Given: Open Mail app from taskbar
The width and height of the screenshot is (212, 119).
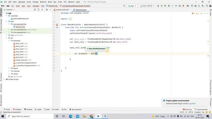Looking at the screenshot, I should point(78,116).
